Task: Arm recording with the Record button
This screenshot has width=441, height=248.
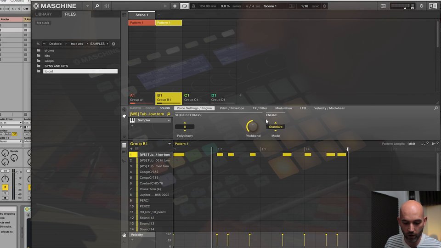Action: click(175, 6)
